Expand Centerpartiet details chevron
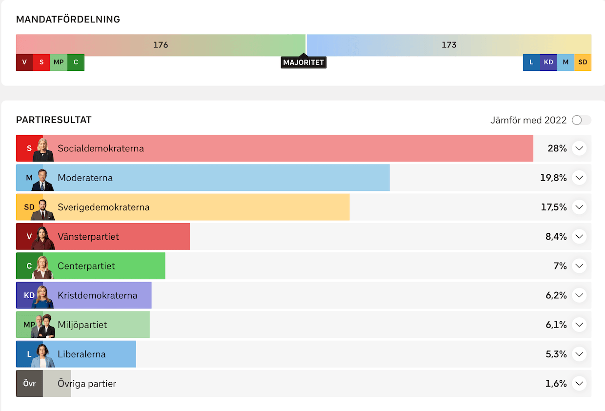The height and width of the screenshot is (411, 605). (579, 266)
